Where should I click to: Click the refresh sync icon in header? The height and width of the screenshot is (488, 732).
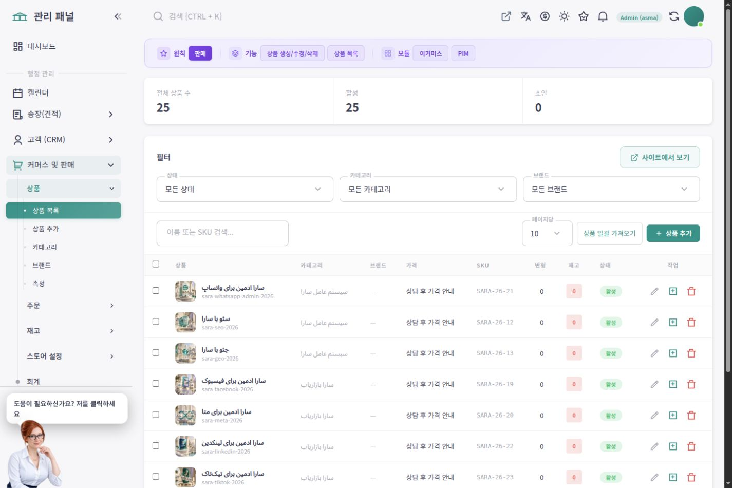click(674, 16)
